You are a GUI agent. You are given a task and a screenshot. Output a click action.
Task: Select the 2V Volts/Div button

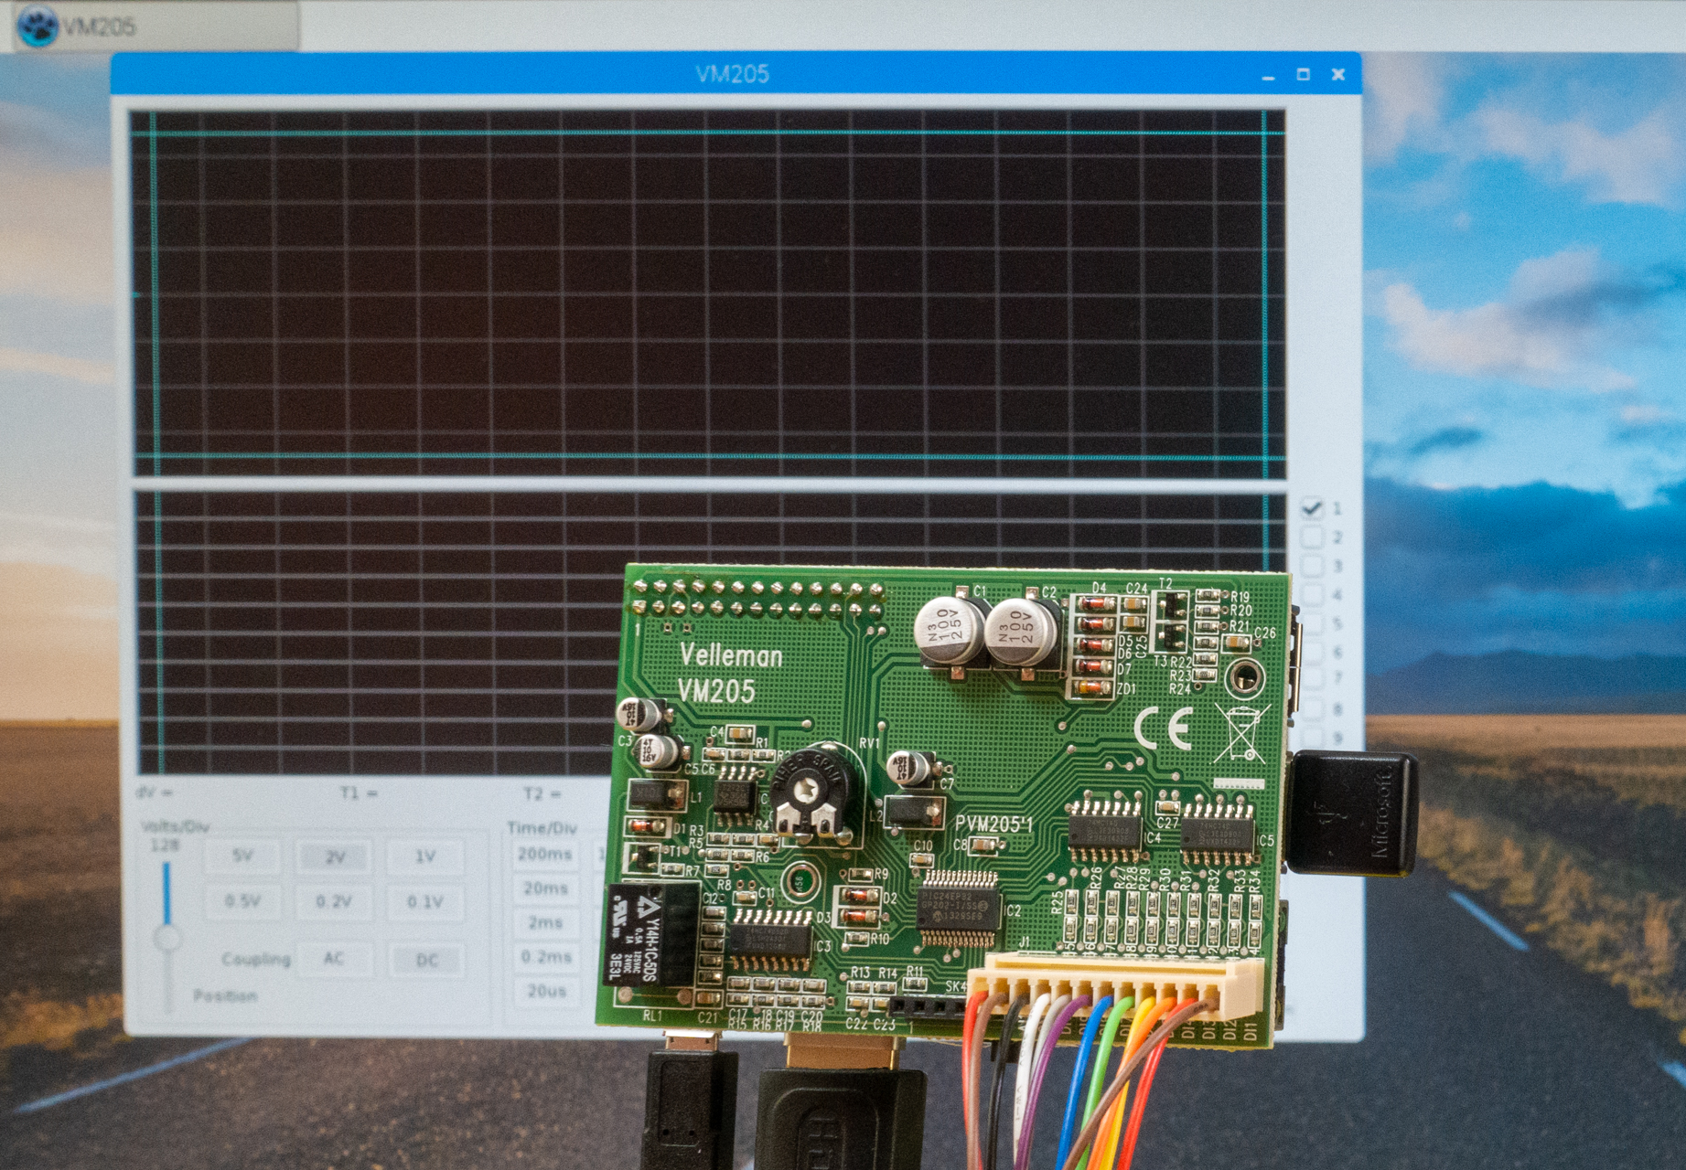click(x=334, y=856)
